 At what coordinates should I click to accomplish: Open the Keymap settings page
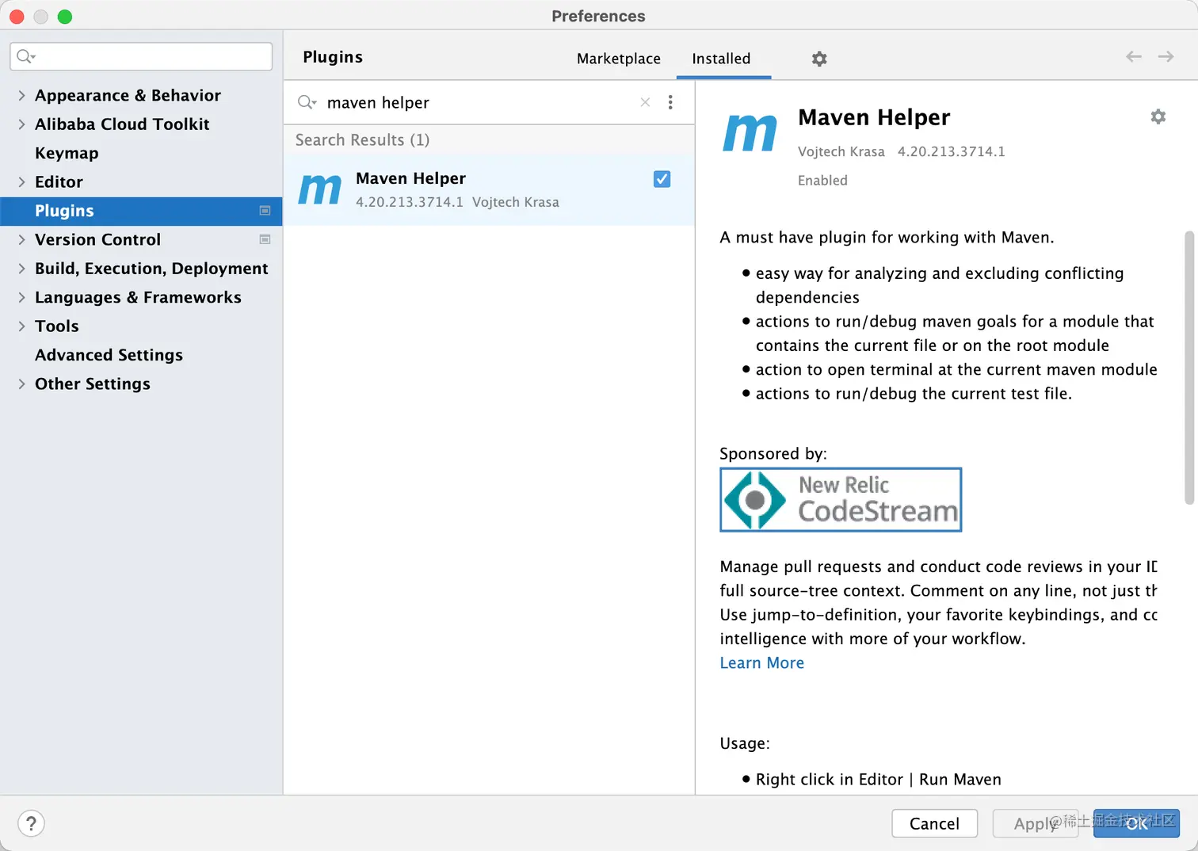pos(67,153)
